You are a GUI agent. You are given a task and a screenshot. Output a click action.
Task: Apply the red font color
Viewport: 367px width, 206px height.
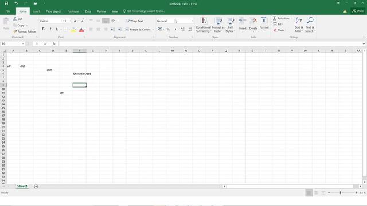(x=81, y=30)
